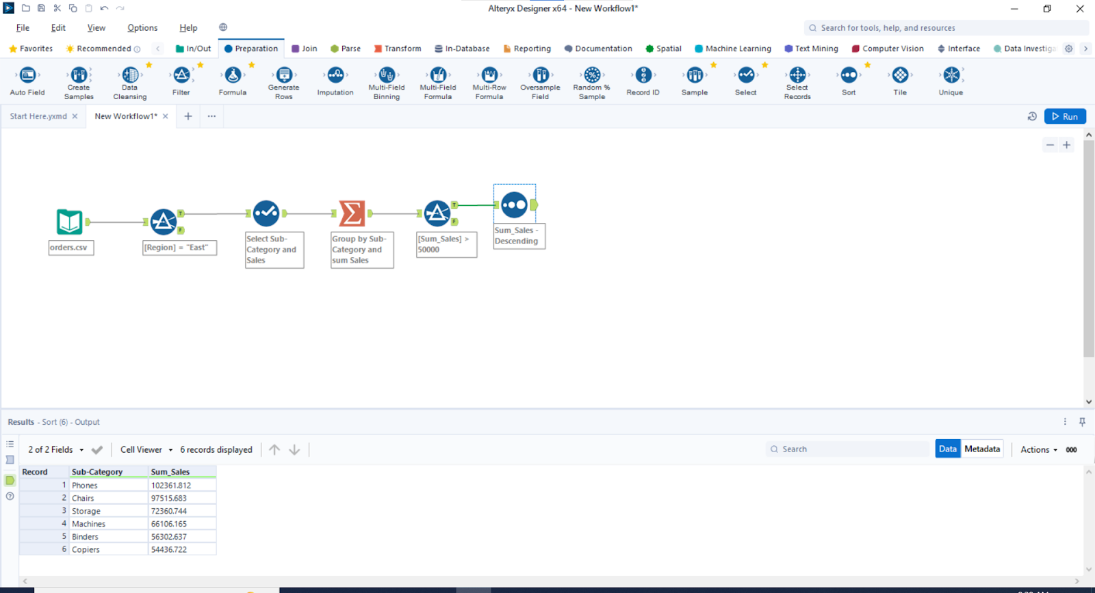Open the Options menu
The height and width of the screenshot is (593, 1095).
[x=142, y=28]
